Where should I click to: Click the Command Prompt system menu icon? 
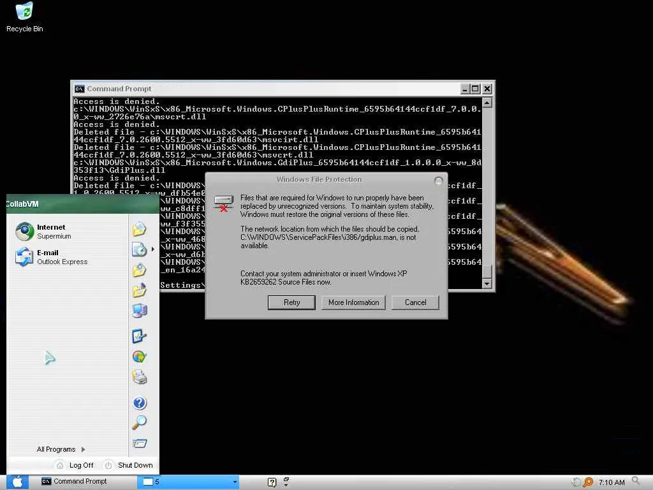point(79,89)
